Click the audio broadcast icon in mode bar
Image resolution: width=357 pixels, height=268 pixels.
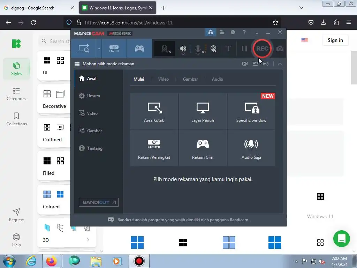click(266, 64)
